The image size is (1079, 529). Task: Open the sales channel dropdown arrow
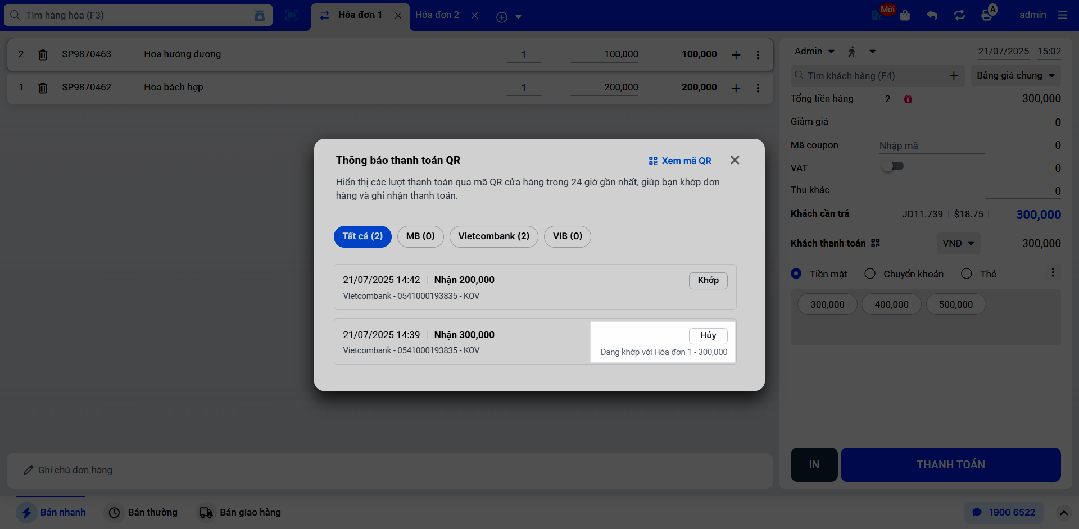pyautogui.click(x=872, y=52)
